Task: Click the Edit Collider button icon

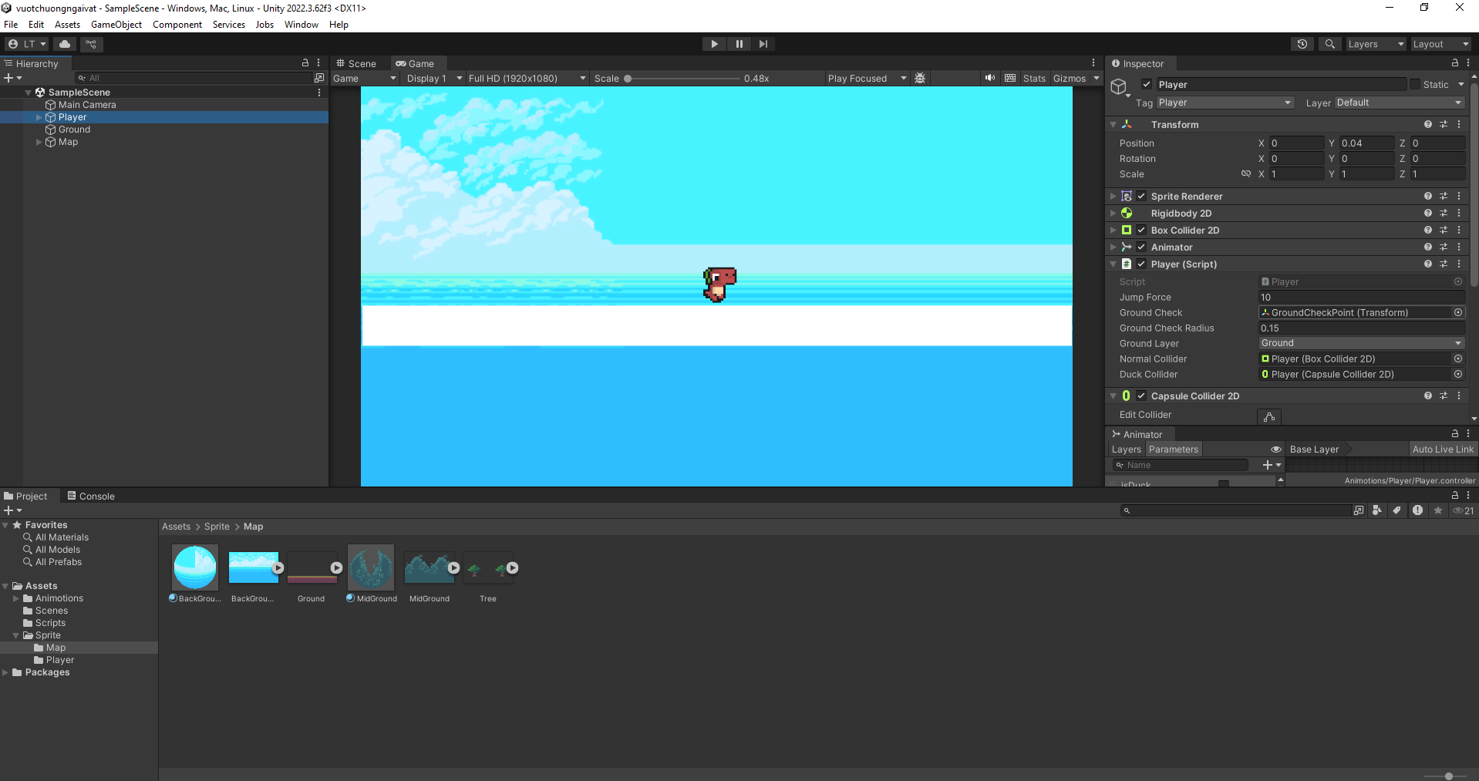Action: pyautogui.click(x=1268, y=416)
